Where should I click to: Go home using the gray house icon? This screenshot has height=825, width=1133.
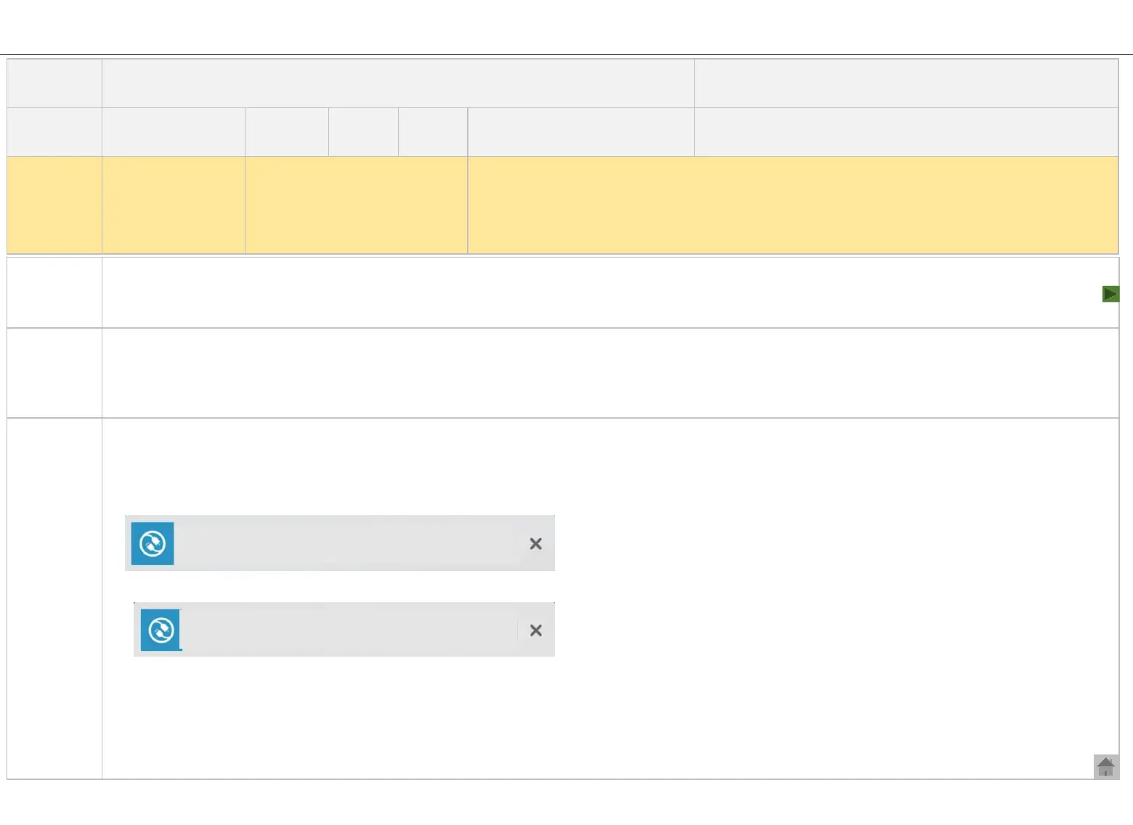click(x=1105, y=766)
